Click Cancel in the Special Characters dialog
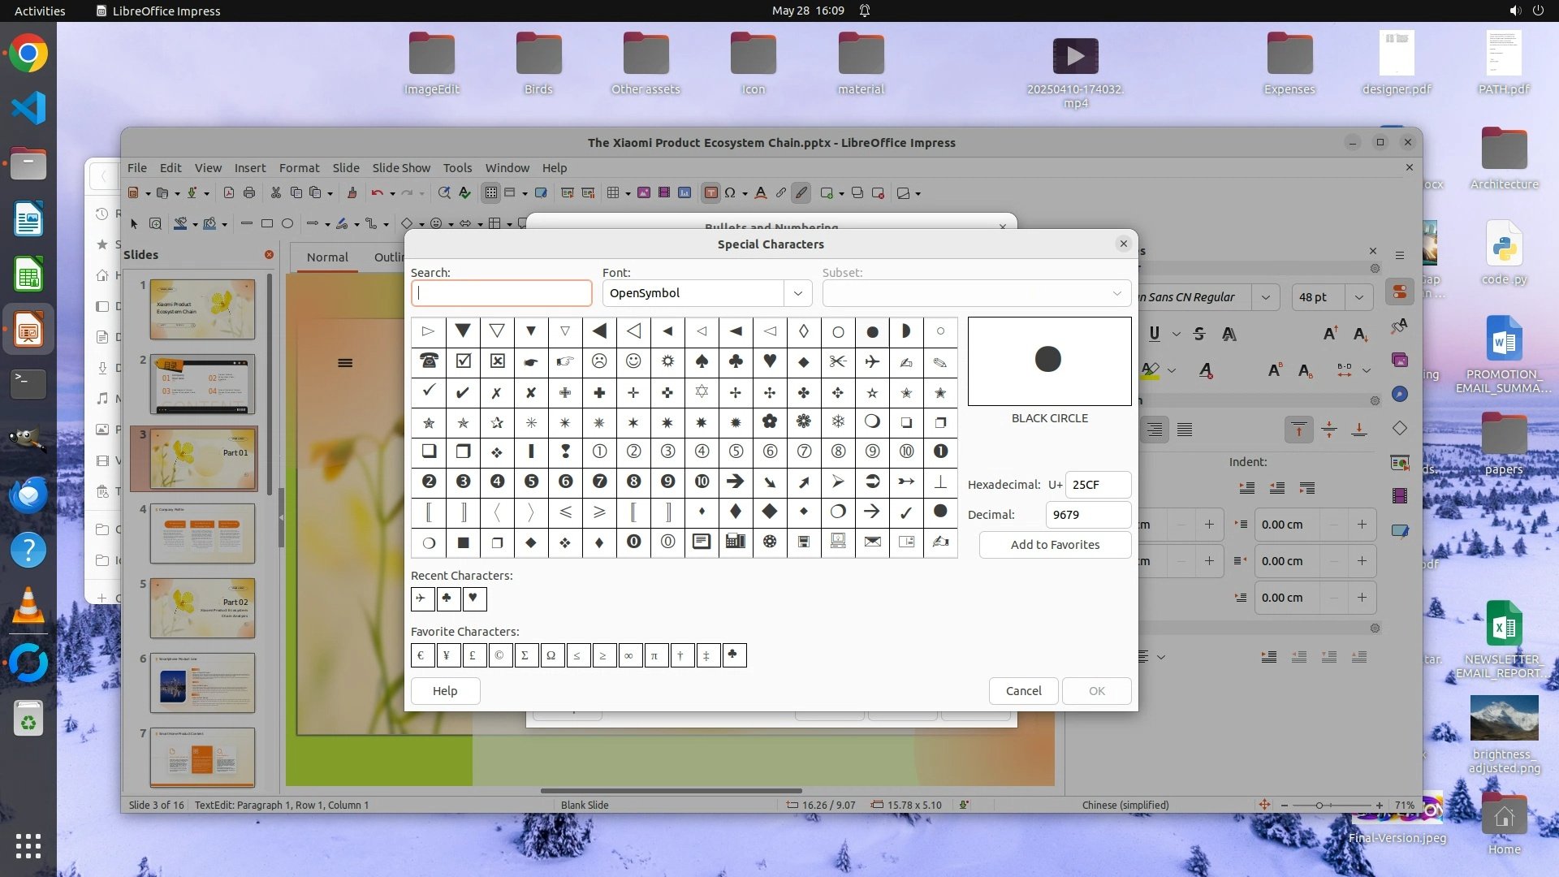The height and width of the screenshot is (877, 1559). tap(1023, 691)
